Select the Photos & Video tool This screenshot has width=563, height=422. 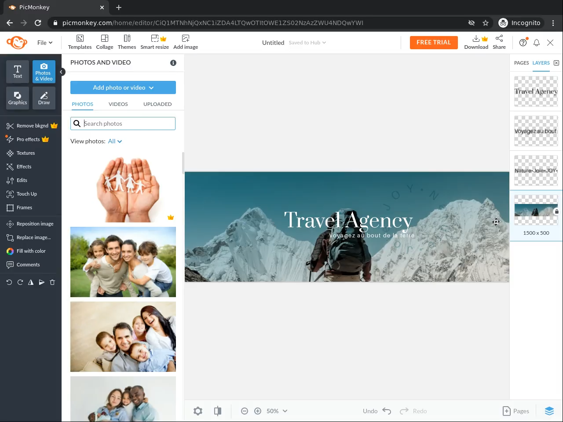44,71
